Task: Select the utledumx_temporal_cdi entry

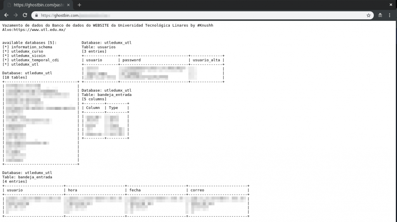Action: click(35, 60)
